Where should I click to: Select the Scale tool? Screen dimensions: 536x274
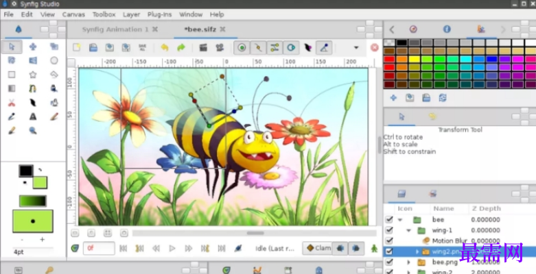[x=54, y=47]
